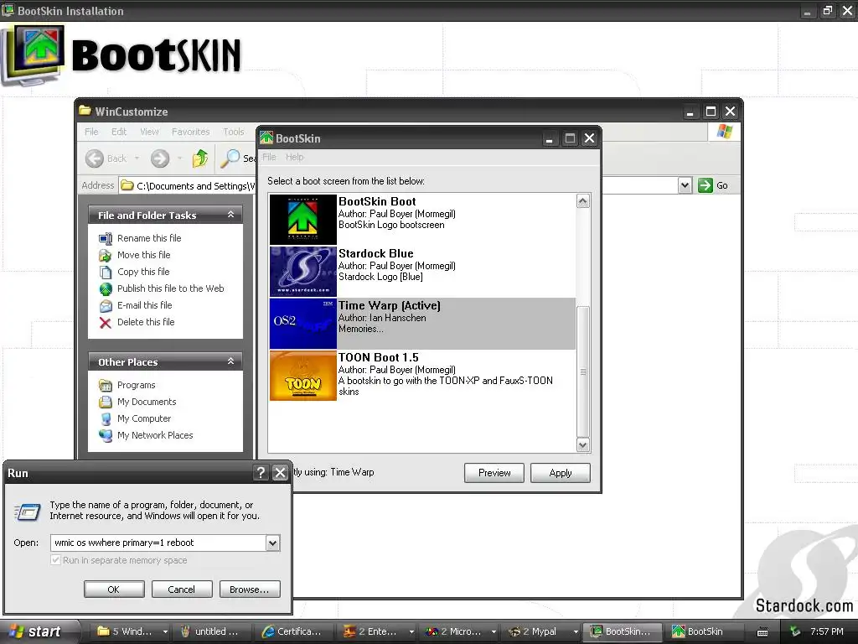The image size is (858, 644).
Task: Open Favorites menu in WinCustomize window
Action: [190, 132]
